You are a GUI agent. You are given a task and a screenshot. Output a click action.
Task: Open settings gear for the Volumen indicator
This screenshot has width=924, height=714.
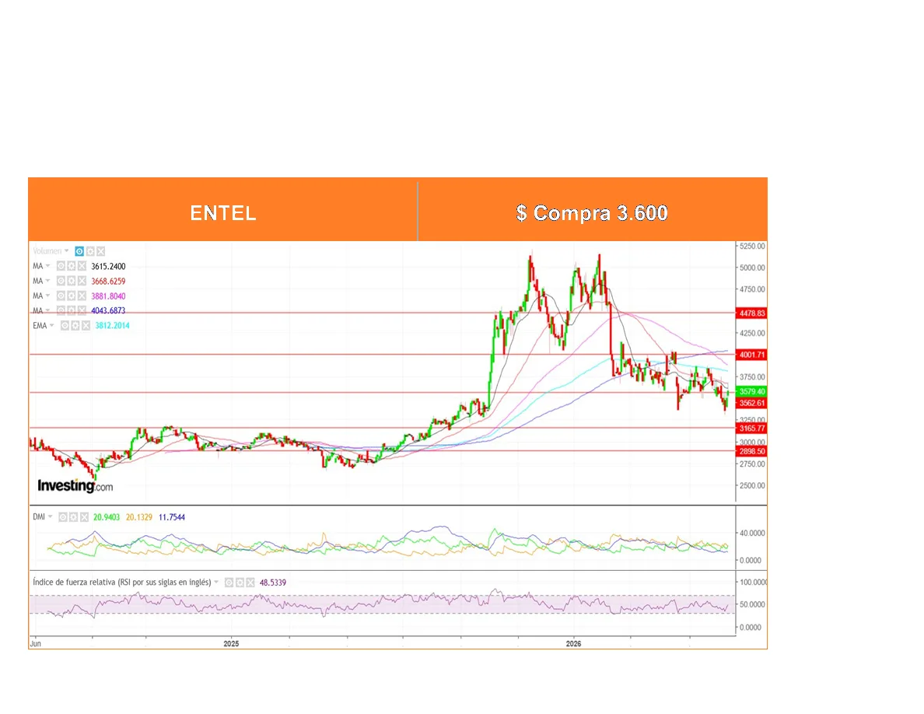90,251
